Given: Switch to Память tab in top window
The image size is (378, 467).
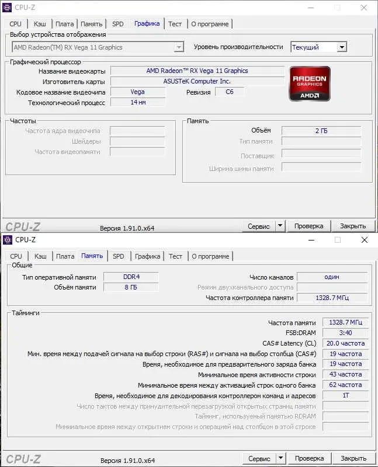Looking at the screenshot, I should click(92, 24).
